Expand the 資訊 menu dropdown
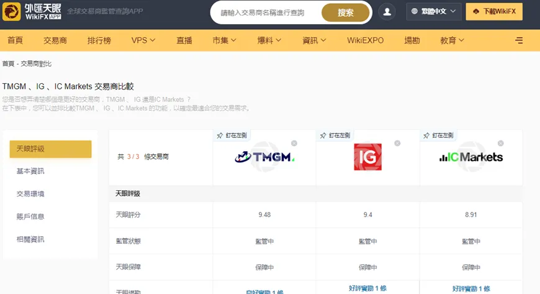540x294 pixels. (314, 40)
